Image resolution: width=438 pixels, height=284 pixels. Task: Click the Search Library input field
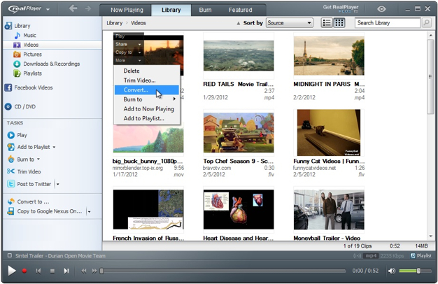388,23
